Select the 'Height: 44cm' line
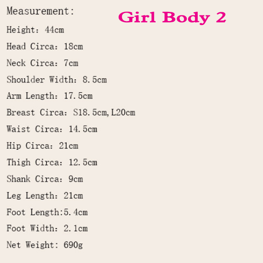The height and width of the screenshot is (263, 263). [x=35, y=30]
